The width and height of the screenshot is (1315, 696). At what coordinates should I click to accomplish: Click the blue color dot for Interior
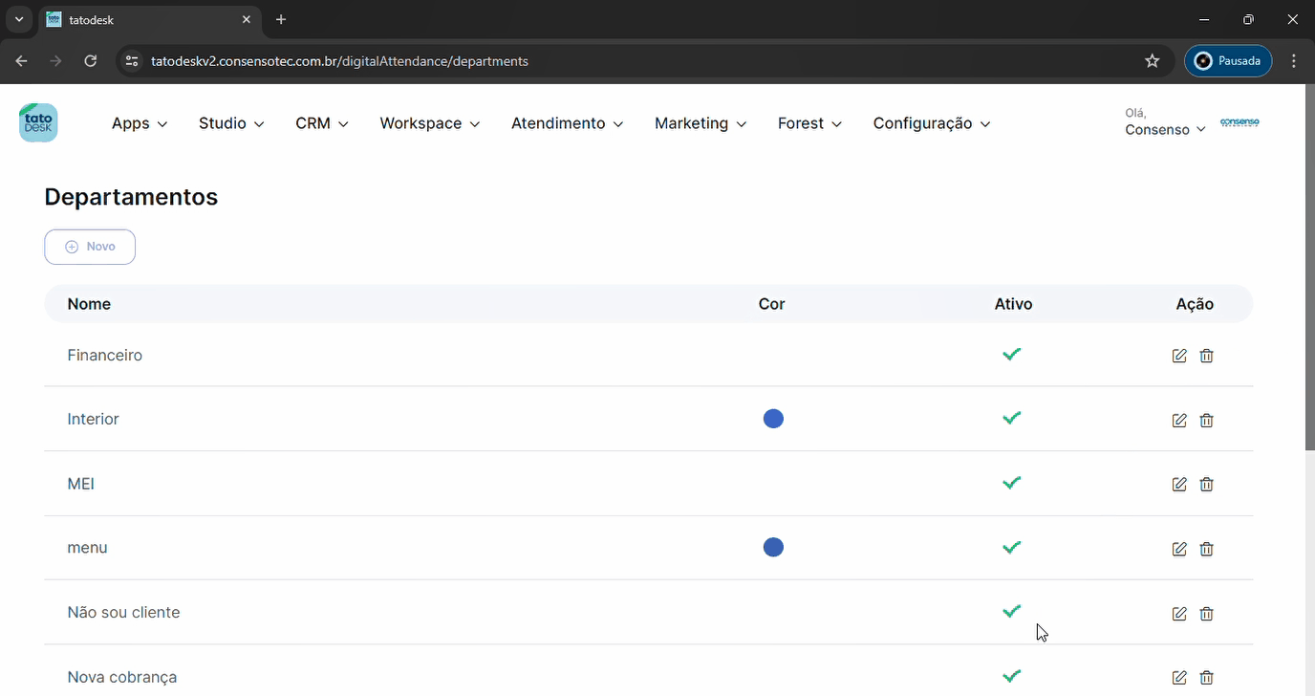(x=773, y=419)
